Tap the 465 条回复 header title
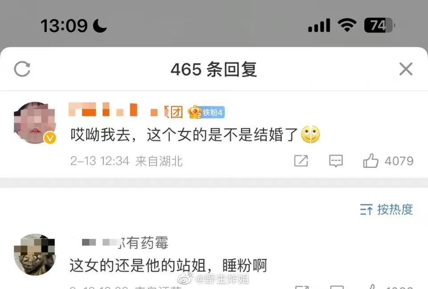Screen dimensions: 428x289 coord(214,69)
